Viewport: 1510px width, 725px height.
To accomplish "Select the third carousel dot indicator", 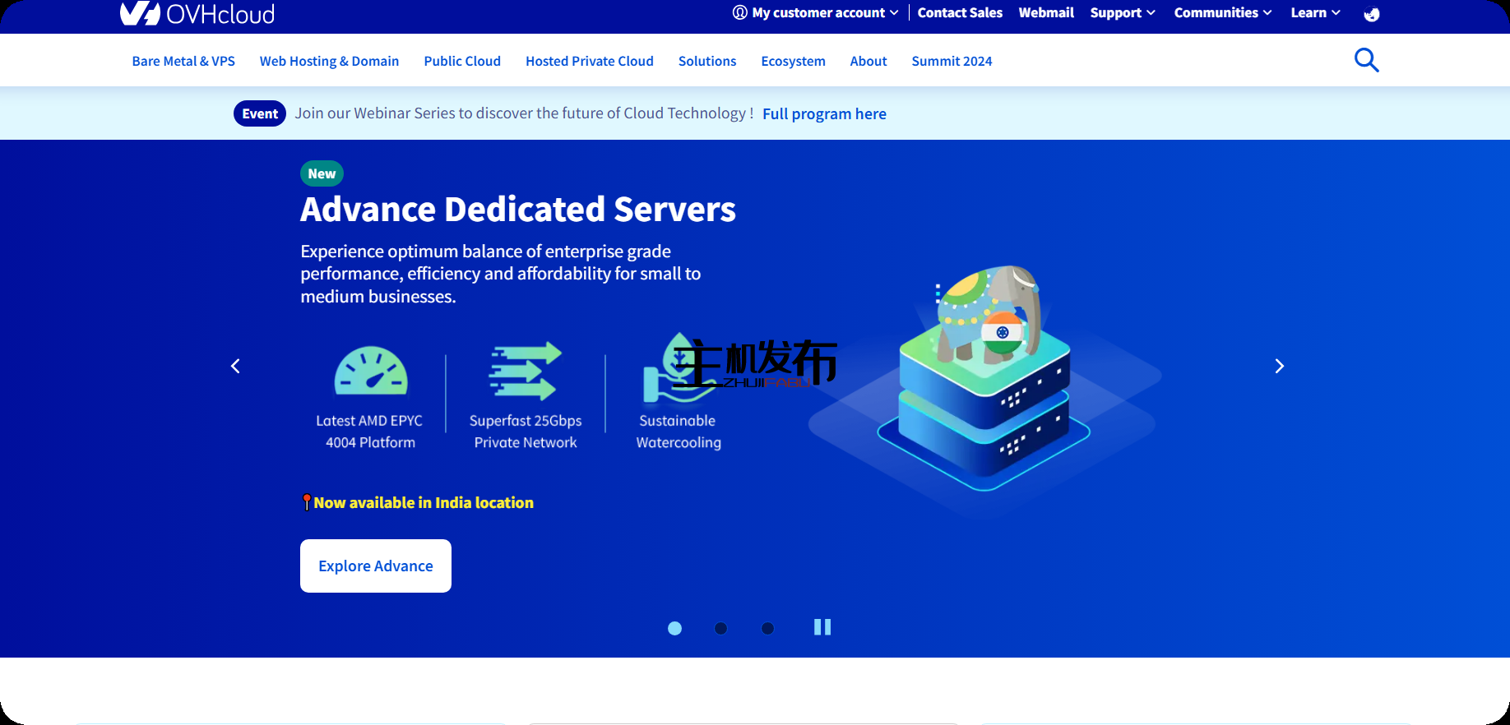I will pyautogui.click(x=767, y=628).
